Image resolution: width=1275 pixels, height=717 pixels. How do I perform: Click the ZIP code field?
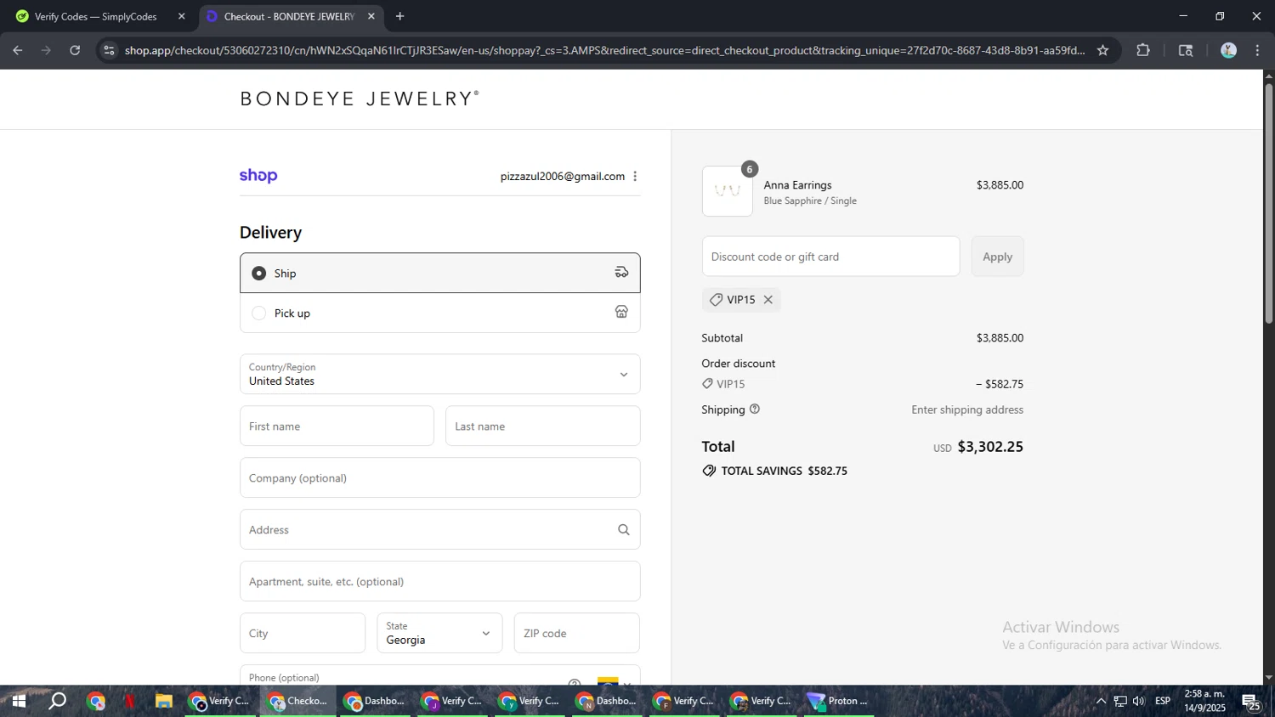[x=577, y=633]
